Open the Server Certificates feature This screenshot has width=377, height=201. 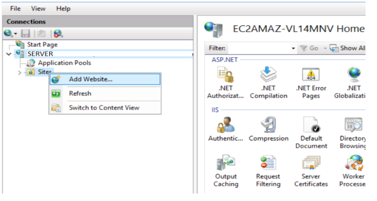(311, 171)
